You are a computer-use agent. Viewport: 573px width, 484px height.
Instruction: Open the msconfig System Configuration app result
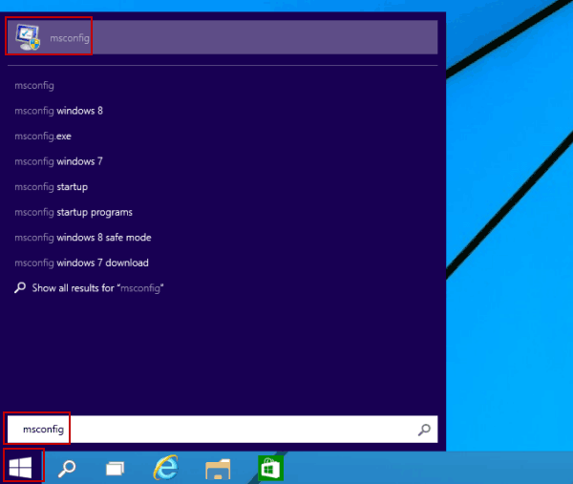223,37
